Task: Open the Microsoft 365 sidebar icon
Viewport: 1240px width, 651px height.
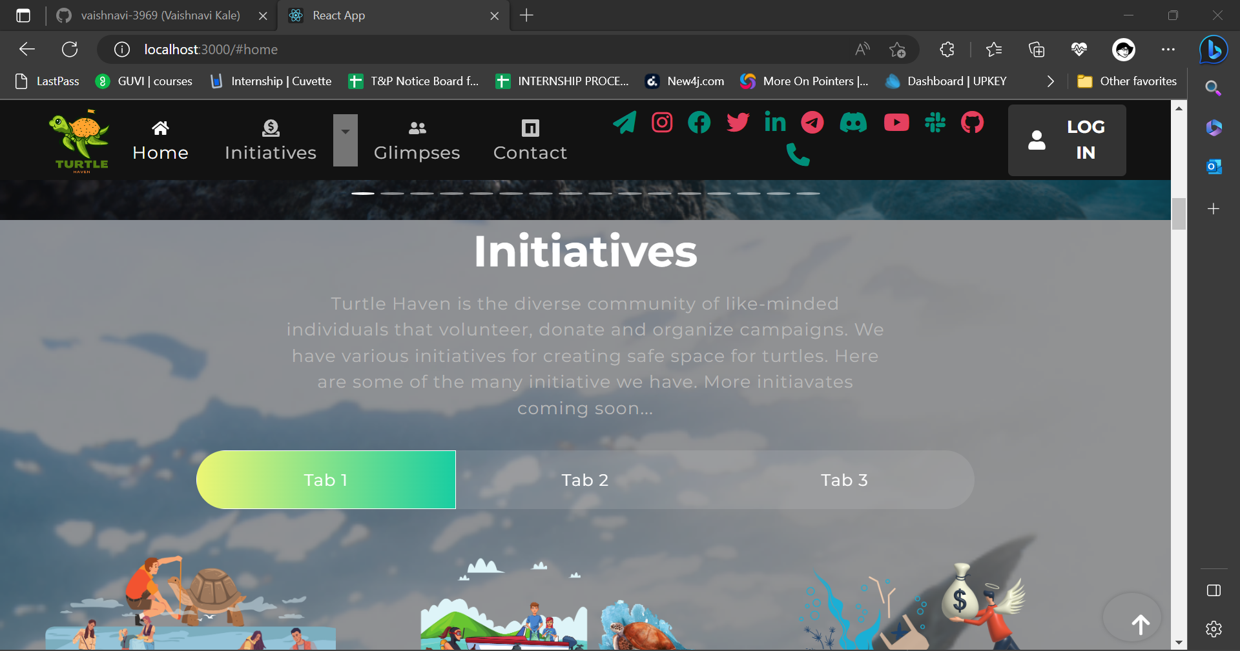Action: click(1214, 128)
